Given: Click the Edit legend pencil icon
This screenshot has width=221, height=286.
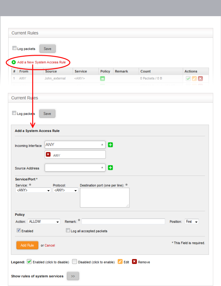Looking at the screenshot, I should point(120,262).
